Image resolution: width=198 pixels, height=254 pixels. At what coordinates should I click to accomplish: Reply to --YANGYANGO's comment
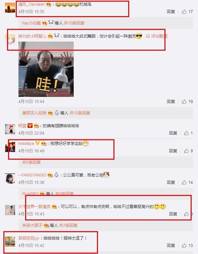(x=171, y=183)
